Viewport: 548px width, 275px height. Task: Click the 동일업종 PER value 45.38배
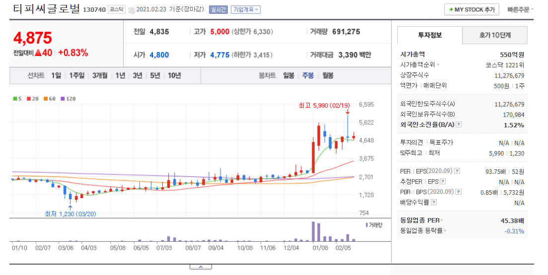(x=512, y=220)
